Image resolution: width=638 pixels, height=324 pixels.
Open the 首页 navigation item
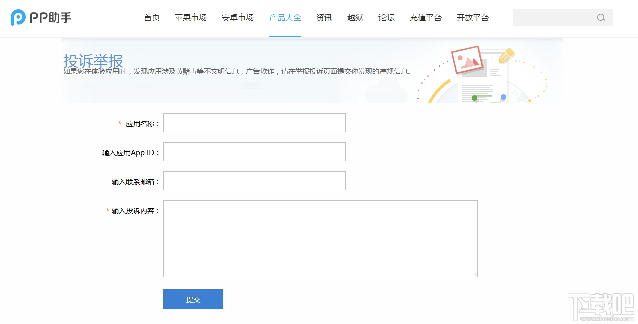click(x=151, y=17)
